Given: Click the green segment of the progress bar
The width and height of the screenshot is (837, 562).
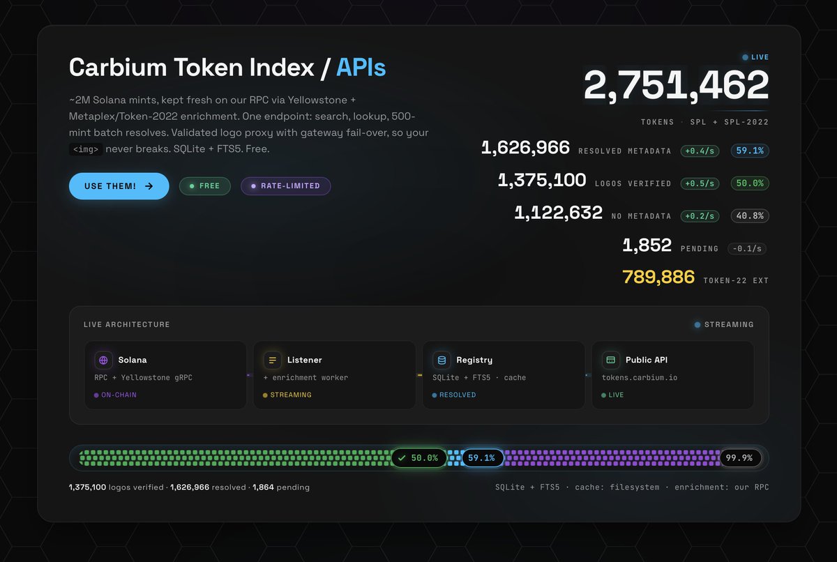Looking at the screenshot, I should [235, 458].
